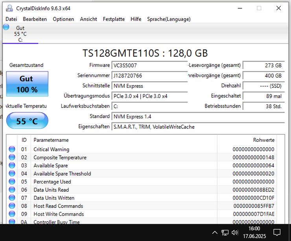Select the Critical Warning parameter row

(x=142, y=149)
